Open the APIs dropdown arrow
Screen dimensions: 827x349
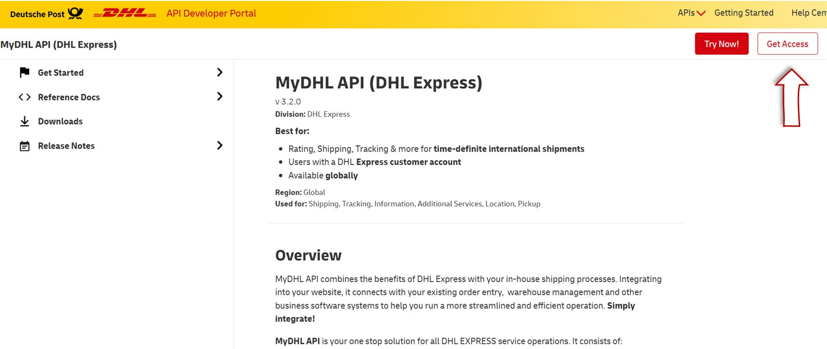click(x=701, y=13)
